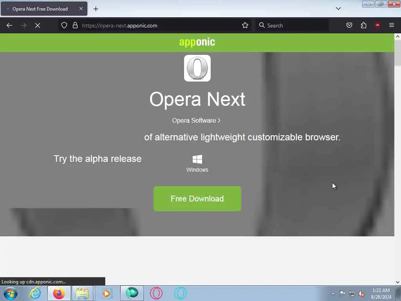401x301 pixels.
Task: Select the Opera Next Free Download tab
Action: [x=44, y=9]
